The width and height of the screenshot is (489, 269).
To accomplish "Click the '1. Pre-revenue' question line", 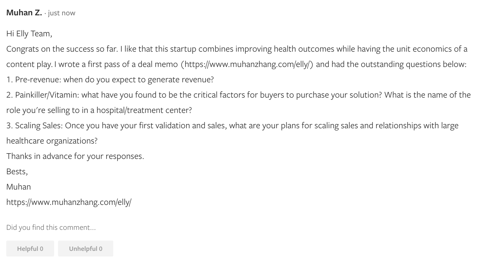I will (x=110, y=80).
